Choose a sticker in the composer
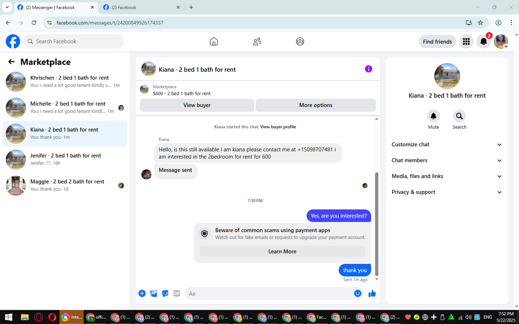Viewport: 519px width, 324px height. coord(165,293)
